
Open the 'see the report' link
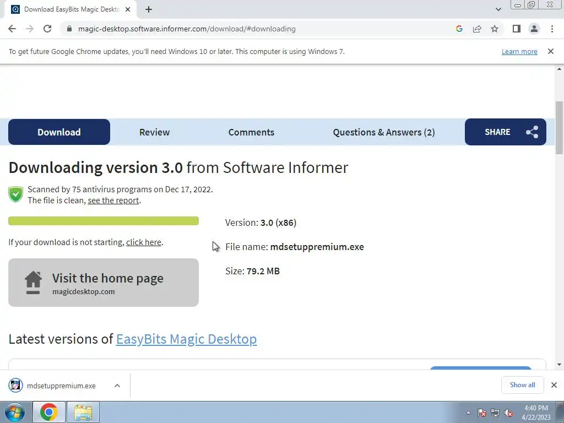coord(113,200)
